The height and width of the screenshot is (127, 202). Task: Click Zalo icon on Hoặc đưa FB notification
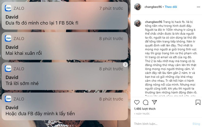tap(8, 99)
